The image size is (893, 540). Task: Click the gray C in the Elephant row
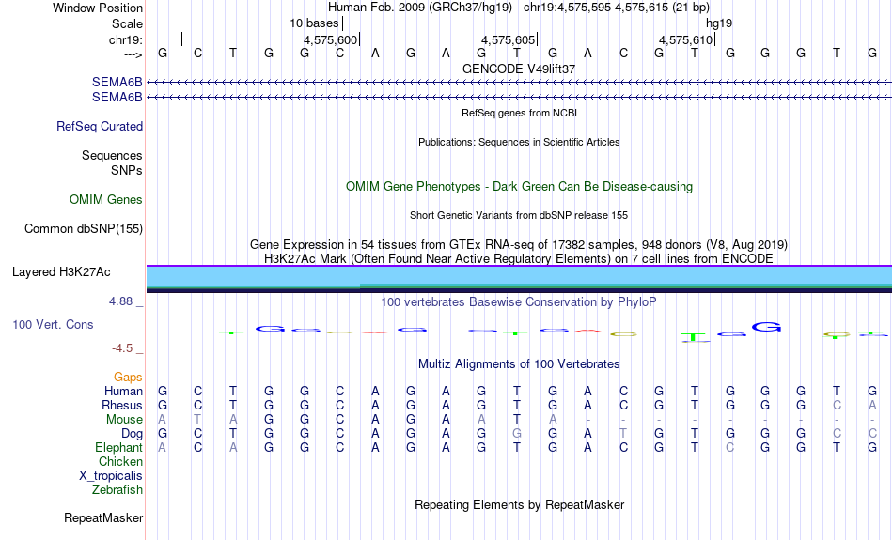coord(730,448)
